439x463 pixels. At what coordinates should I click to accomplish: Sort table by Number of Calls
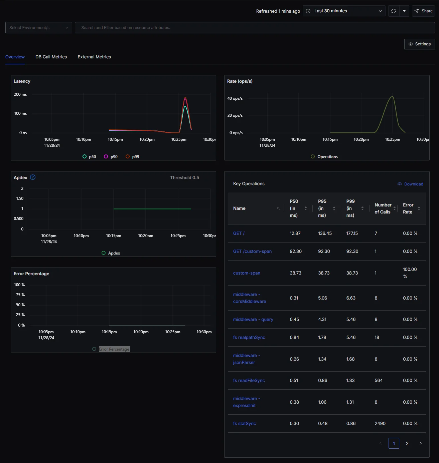click(395, 208)
